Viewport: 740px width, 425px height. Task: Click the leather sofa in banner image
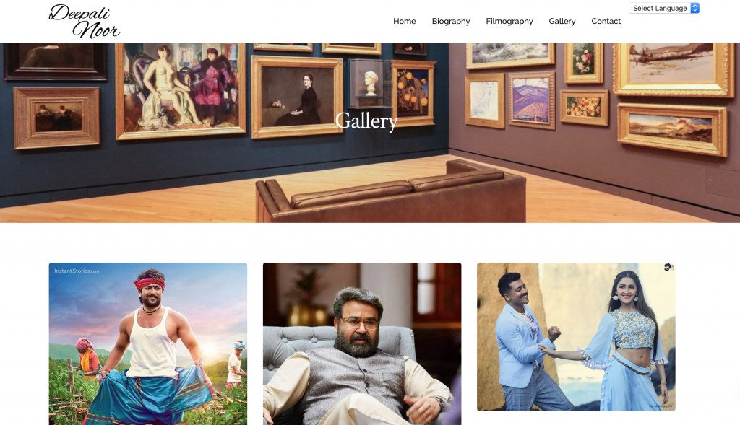tap(391, 193)
